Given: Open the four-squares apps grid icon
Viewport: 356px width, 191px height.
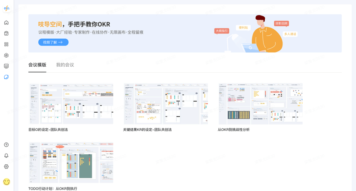Looking at the screenshot, I should pyautogui.click(x=6, y=44).
